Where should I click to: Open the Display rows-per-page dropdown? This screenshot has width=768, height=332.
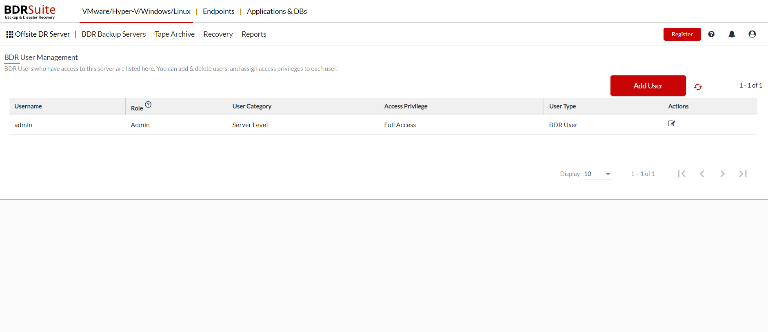tap(598, 174)
